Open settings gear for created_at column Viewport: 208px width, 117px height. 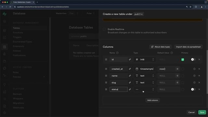pos(194,69)
